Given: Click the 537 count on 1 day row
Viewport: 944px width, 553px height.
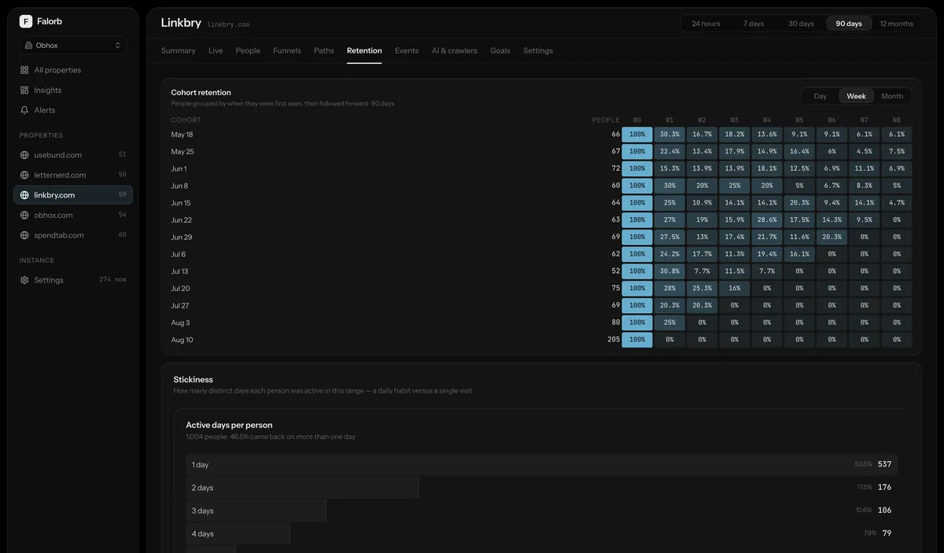Looking at the screenshot, I should pos(884,464).
